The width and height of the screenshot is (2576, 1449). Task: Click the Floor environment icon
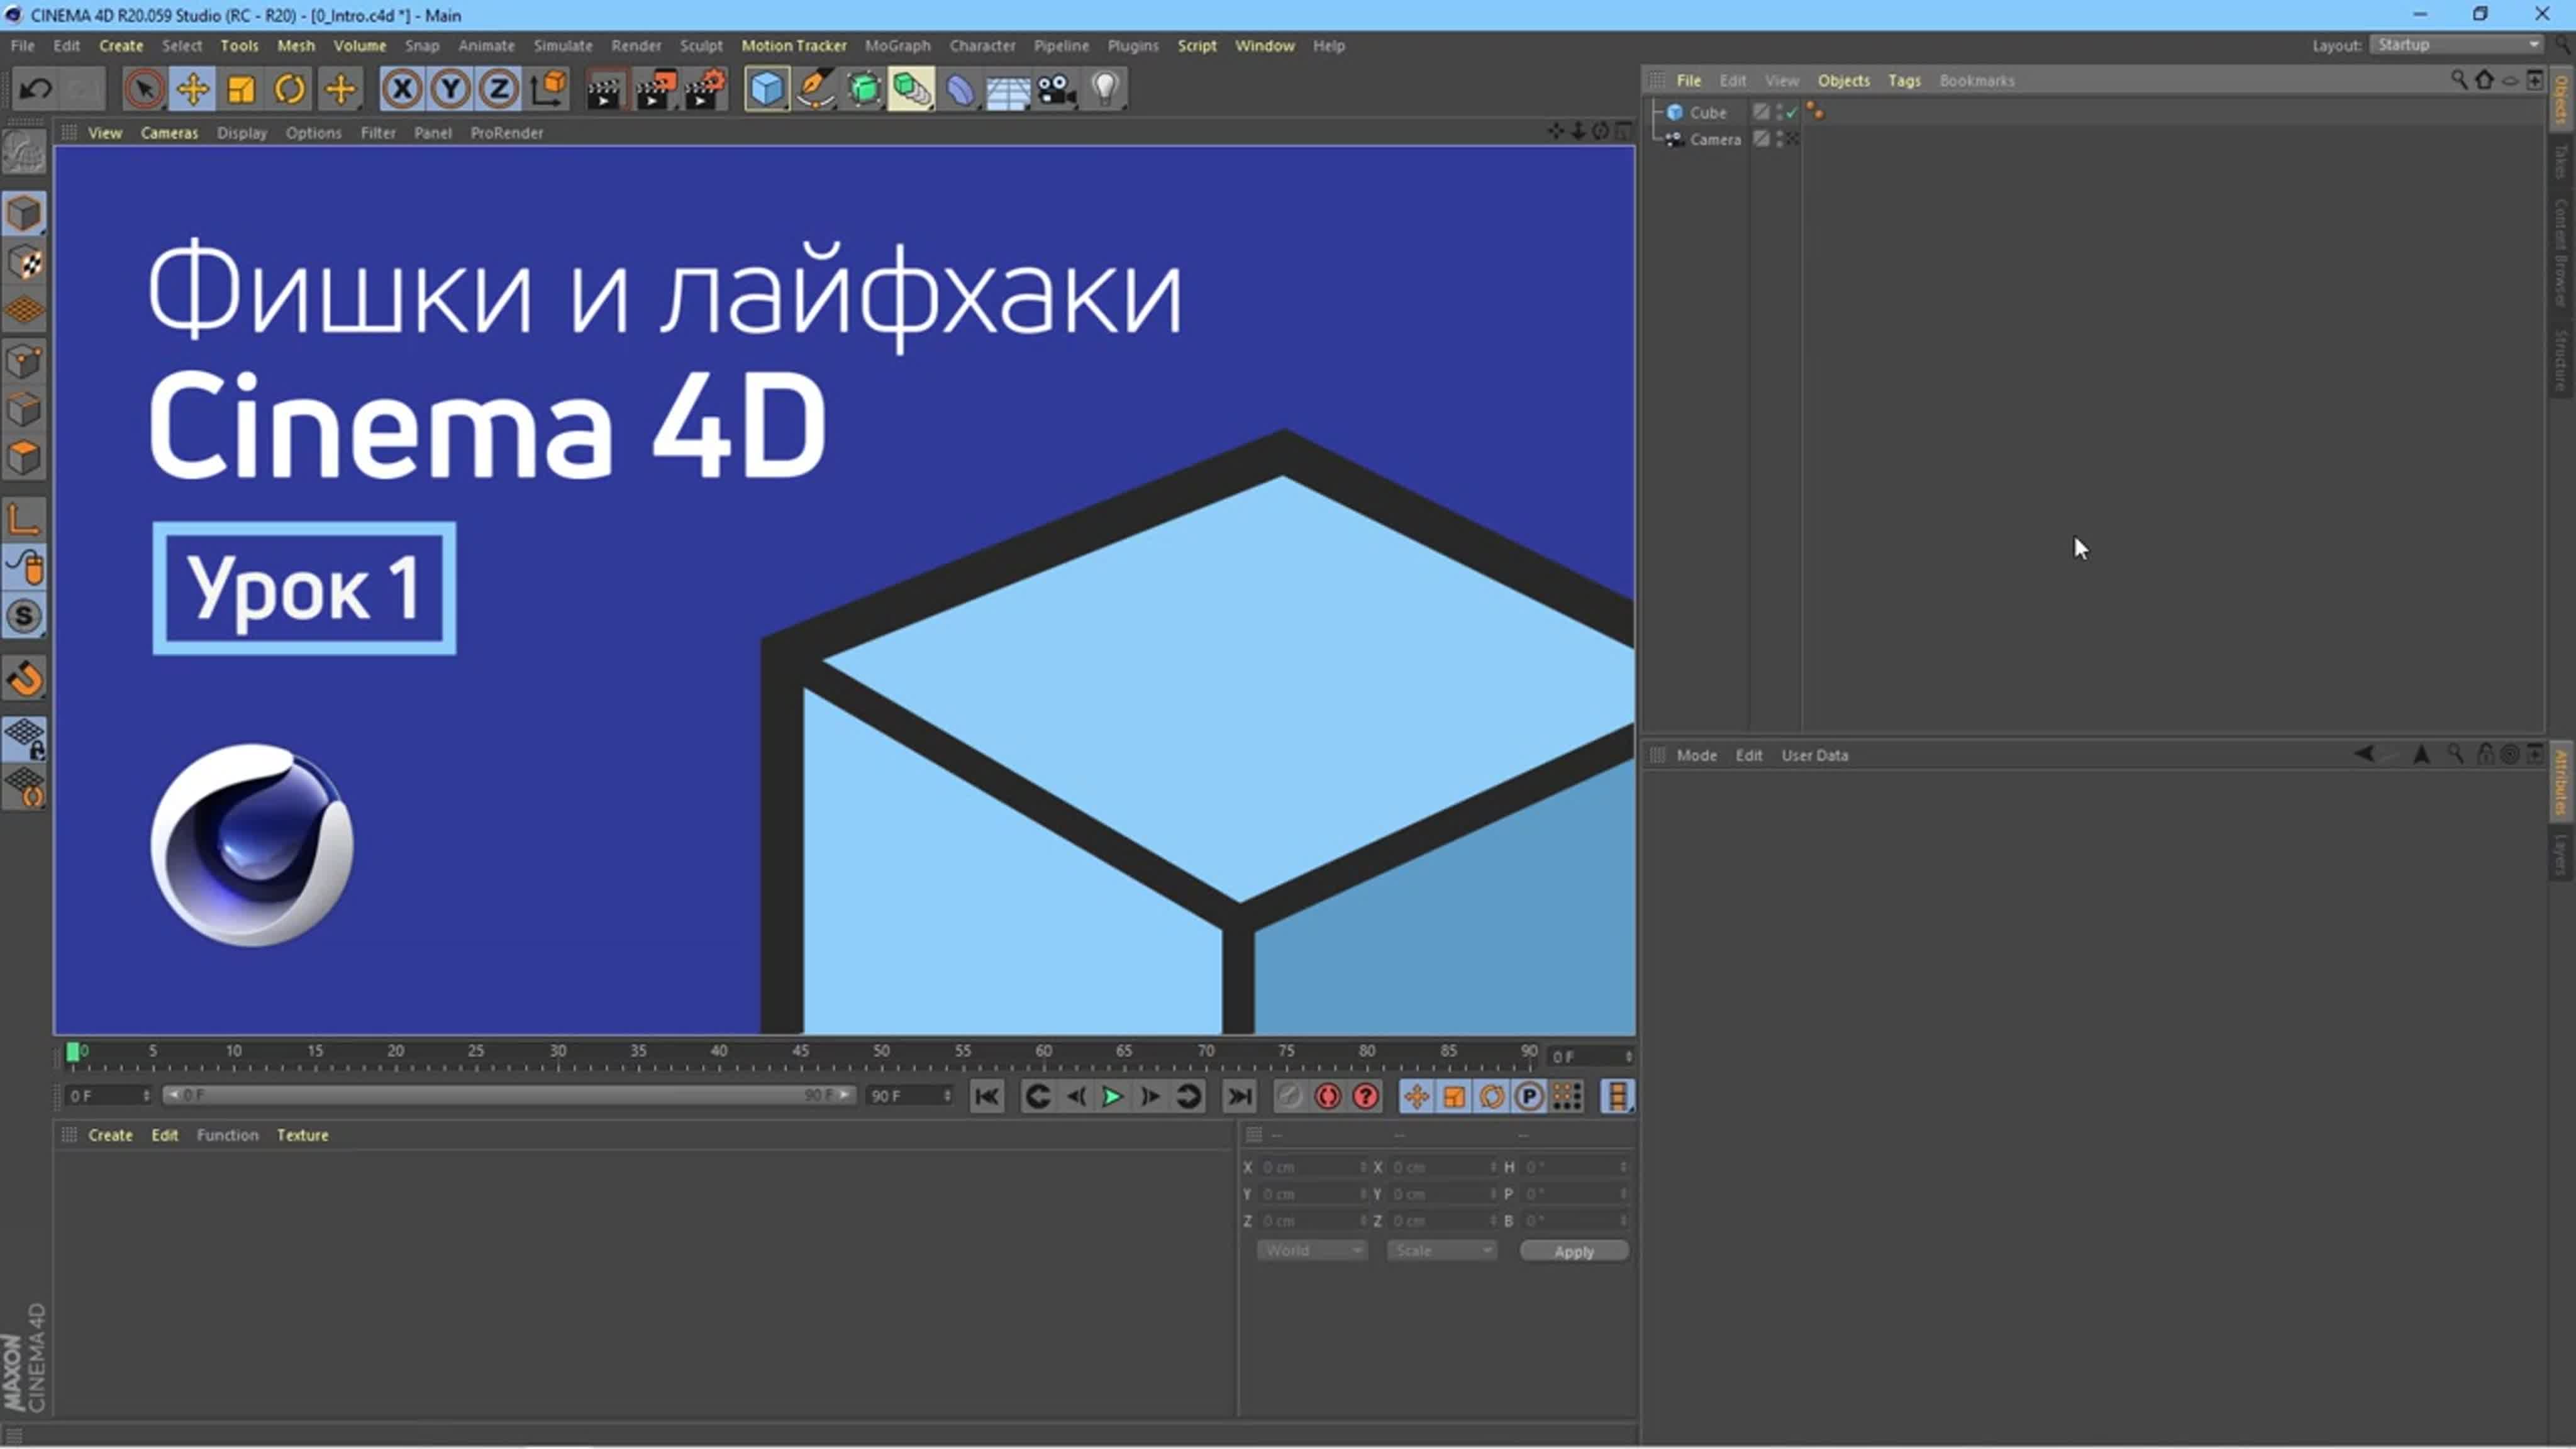1008,89
